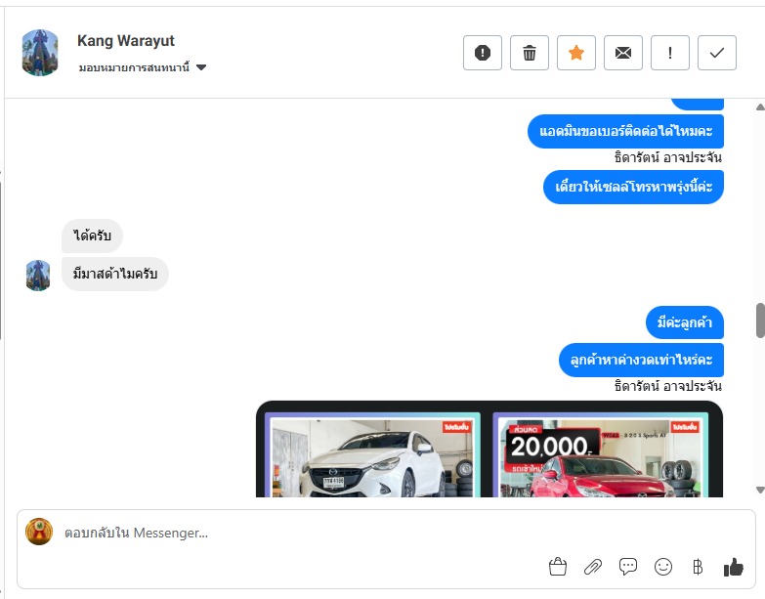Image resolution: width=765 pixels, height=599 pixels.
Task: Delete conversation using the trash icon
Action: coord(530,53)
